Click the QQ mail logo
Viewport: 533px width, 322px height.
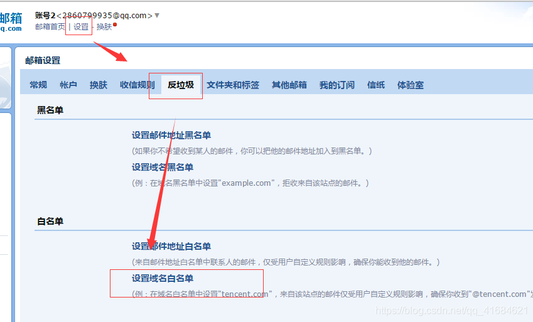pos(11,22)
